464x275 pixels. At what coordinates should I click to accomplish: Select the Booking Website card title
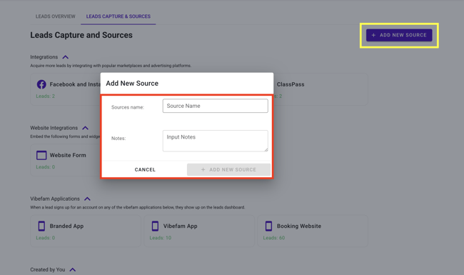click(x=299, y=226)
